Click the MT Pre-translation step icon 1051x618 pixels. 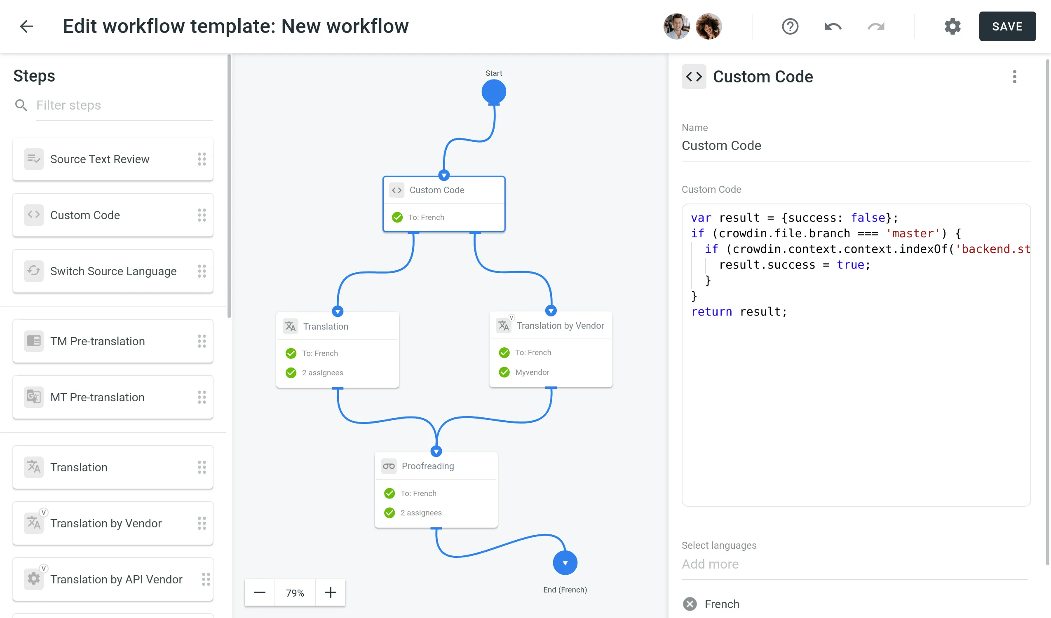(33, 397)
